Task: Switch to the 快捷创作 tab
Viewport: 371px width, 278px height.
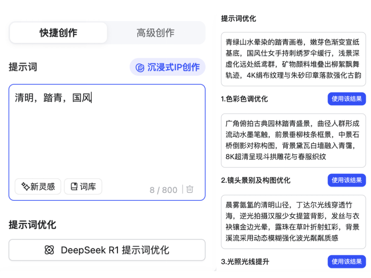Action: click(58, 33)
